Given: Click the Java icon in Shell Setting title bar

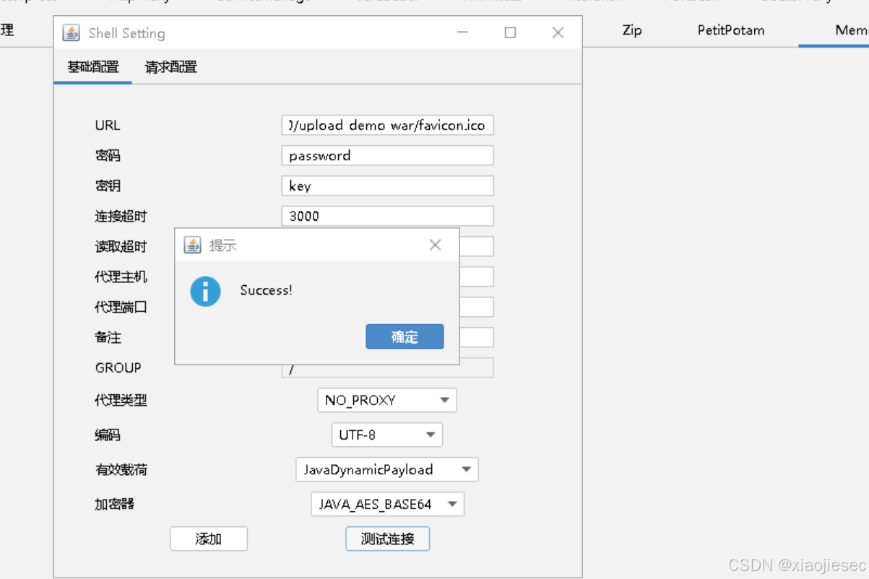Looking at the screenshot, I should [x=71, y=32].
